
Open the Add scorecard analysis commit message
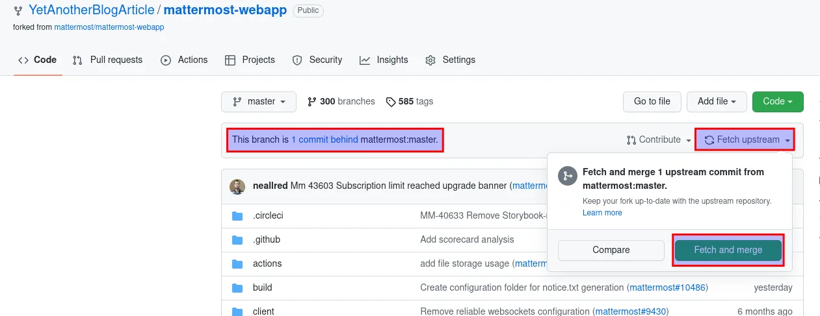click(x=467, y=239)
